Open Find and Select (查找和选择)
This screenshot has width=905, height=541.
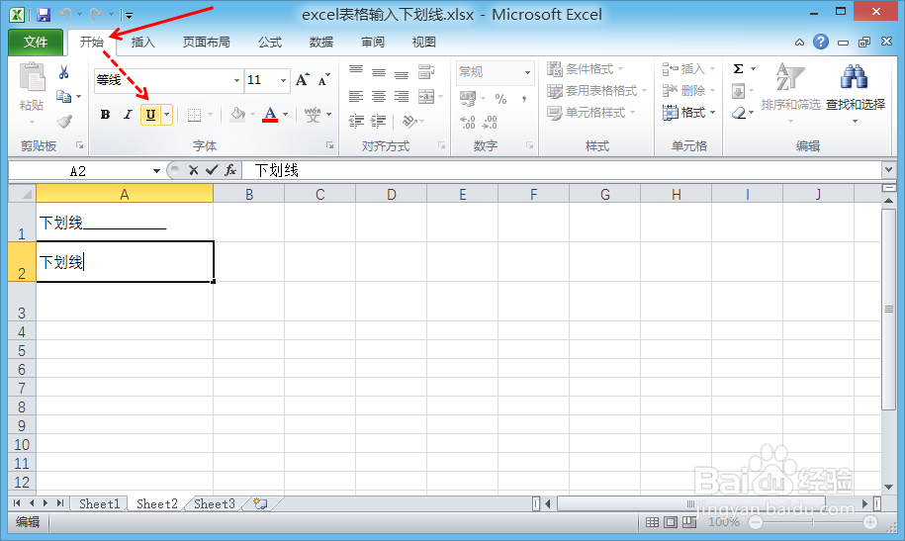tap(855, 92)
